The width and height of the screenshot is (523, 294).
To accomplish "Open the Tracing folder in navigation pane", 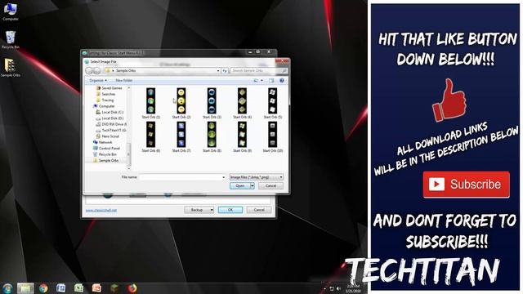I will coord(105,100).
